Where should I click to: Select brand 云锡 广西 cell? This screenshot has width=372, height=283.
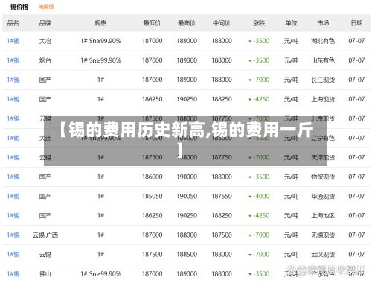(x=45, y=235)
